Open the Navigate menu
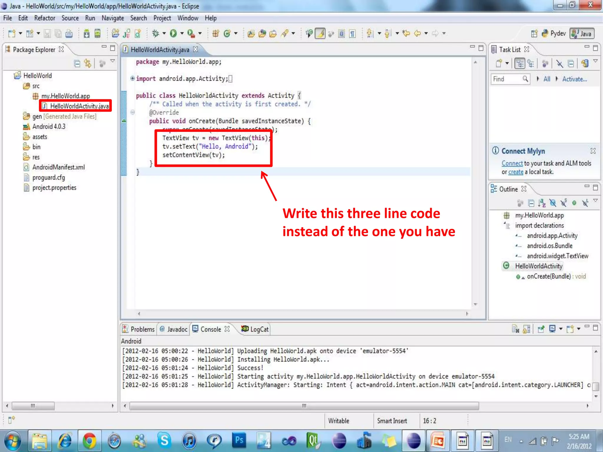Viewport: 603px width, 452px height. click(x=113, y=18)
